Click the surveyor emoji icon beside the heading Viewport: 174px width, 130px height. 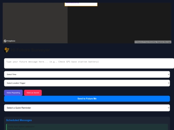point(7,50)
